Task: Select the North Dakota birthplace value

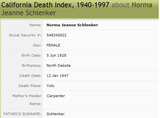Action: coord(59,65)
